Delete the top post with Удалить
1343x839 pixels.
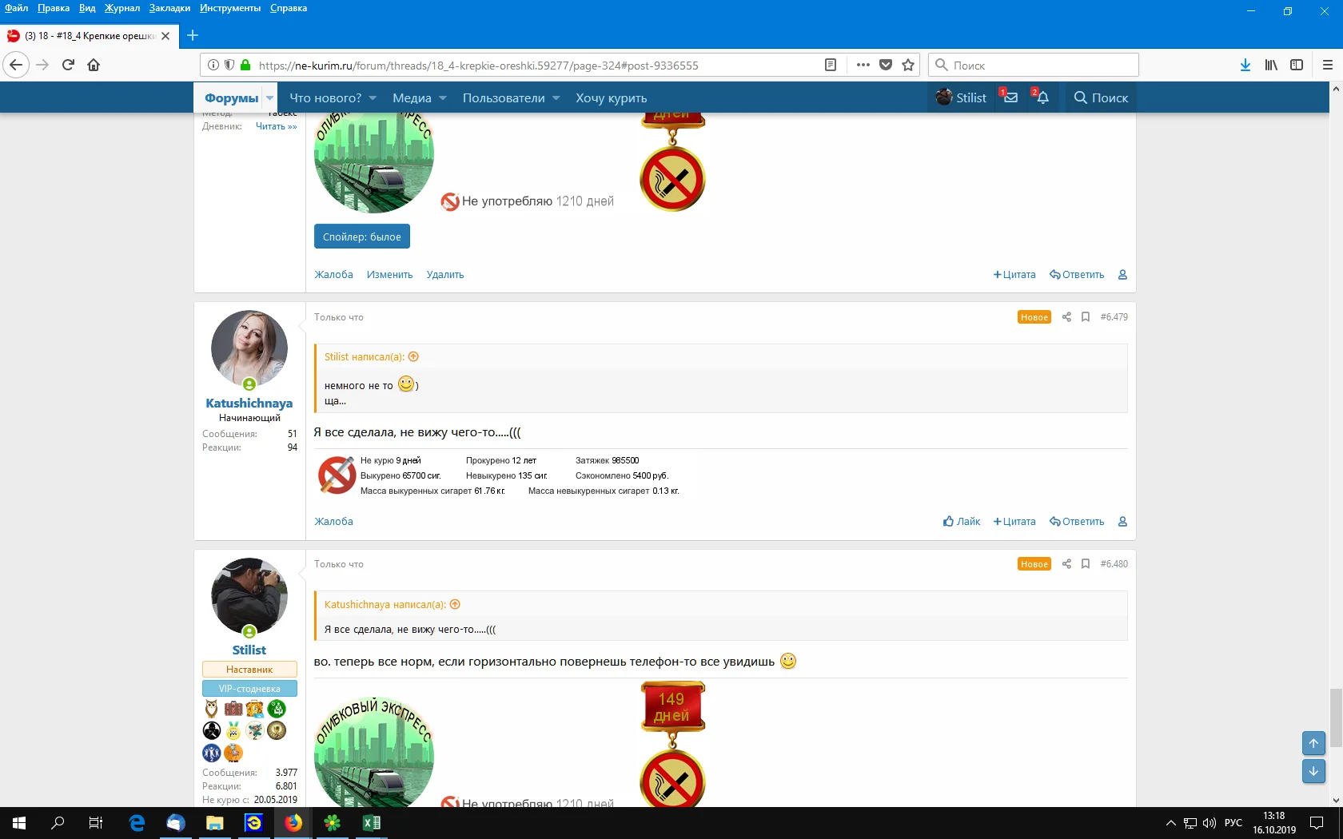(x=445, y=275)
